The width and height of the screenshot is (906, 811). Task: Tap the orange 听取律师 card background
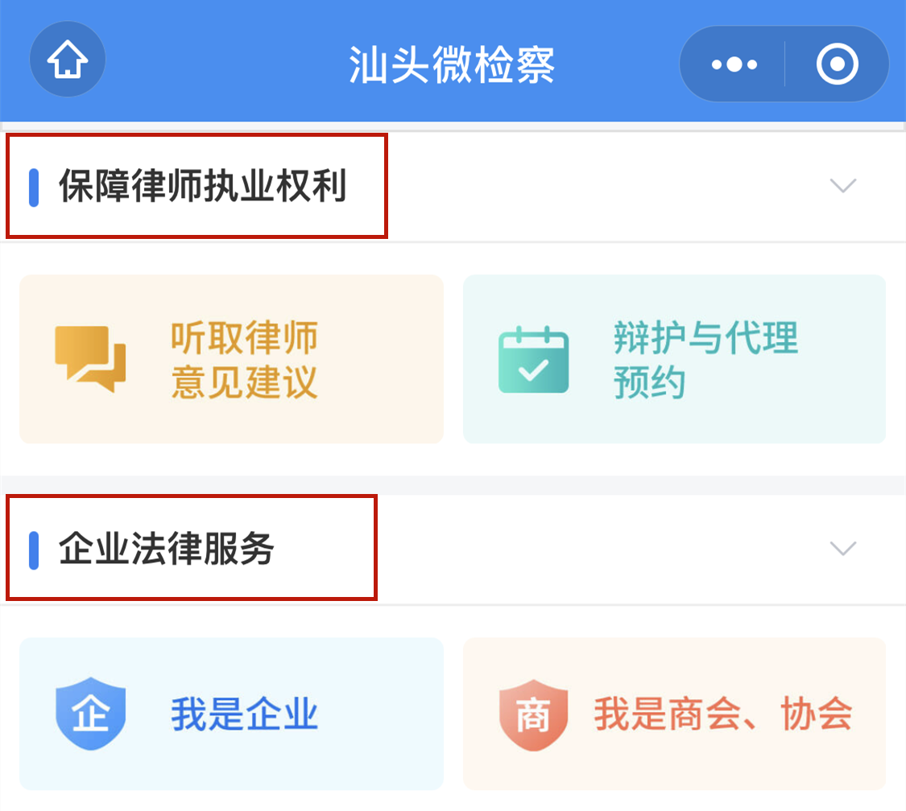231,359
